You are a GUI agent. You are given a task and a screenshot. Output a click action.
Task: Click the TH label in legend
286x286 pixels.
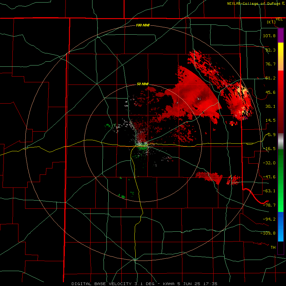coord(273,247)
